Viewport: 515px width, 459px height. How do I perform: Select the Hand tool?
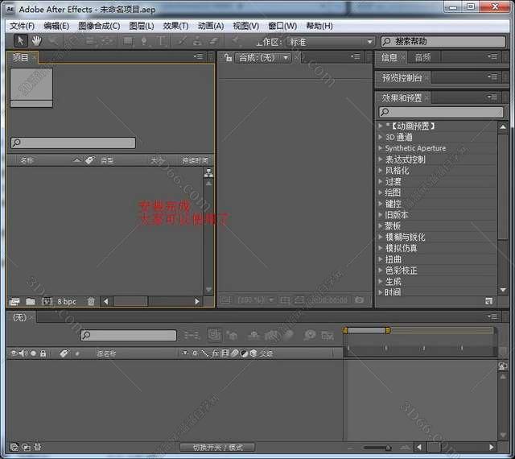[x=36, y=41]
